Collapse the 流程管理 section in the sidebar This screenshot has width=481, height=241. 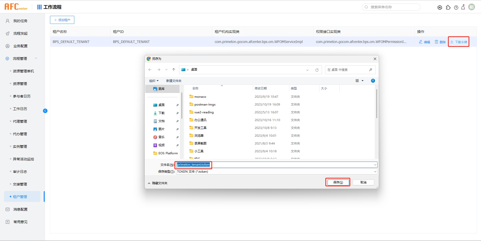36,58
